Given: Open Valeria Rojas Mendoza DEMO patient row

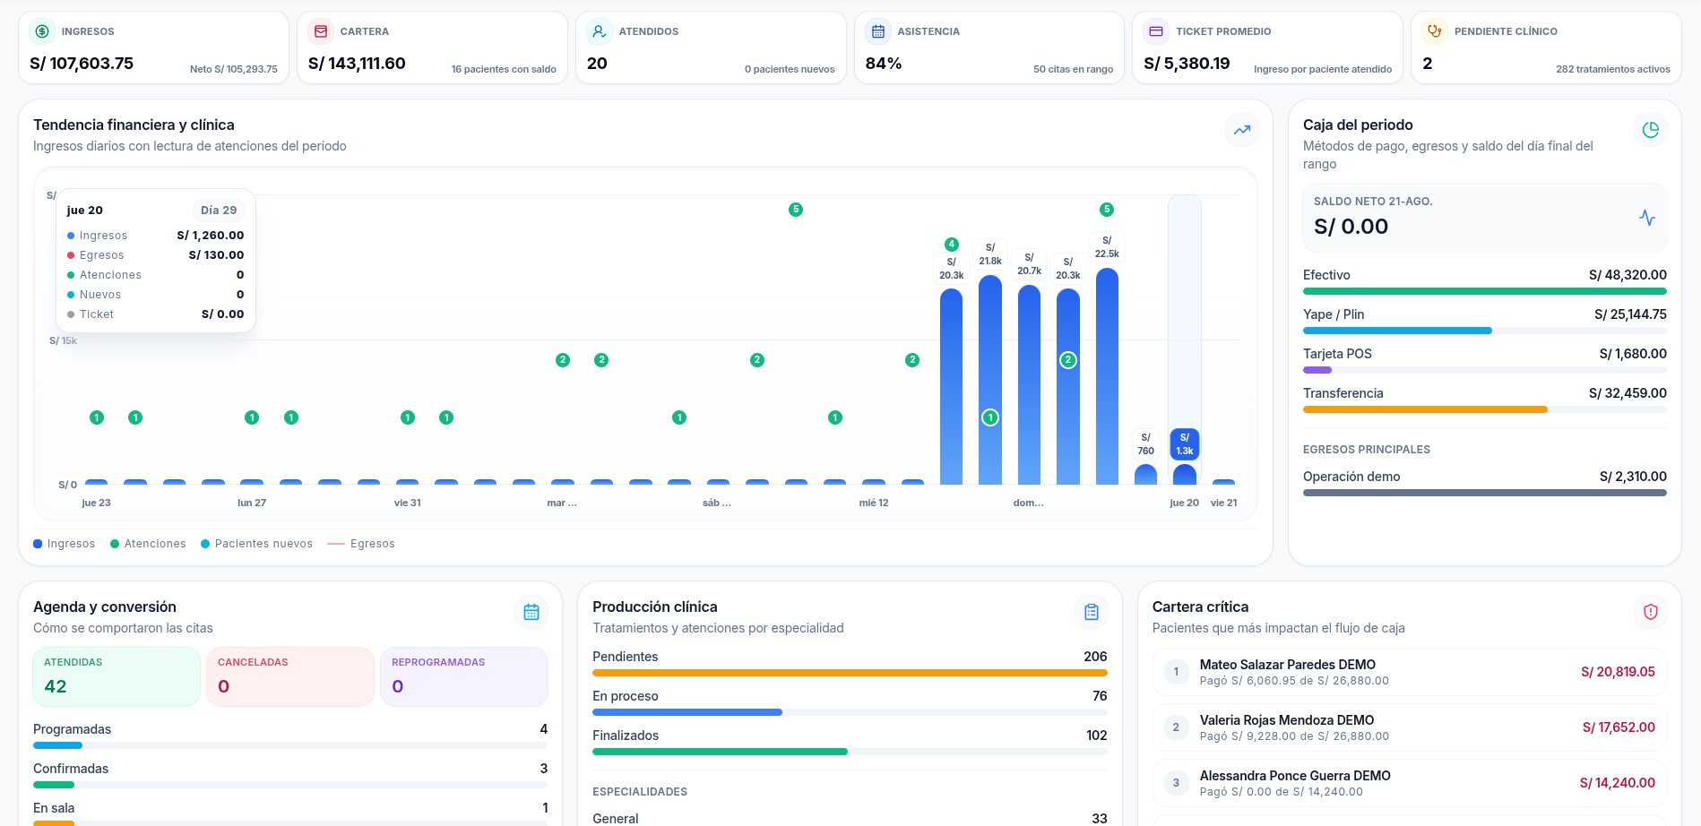Looking at the screenshot, I should (1409, 727).
